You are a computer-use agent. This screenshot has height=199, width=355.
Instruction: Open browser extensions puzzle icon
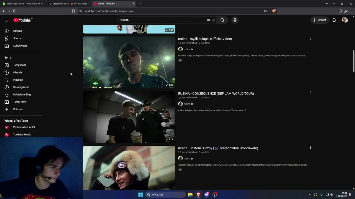tap(340, 11)
